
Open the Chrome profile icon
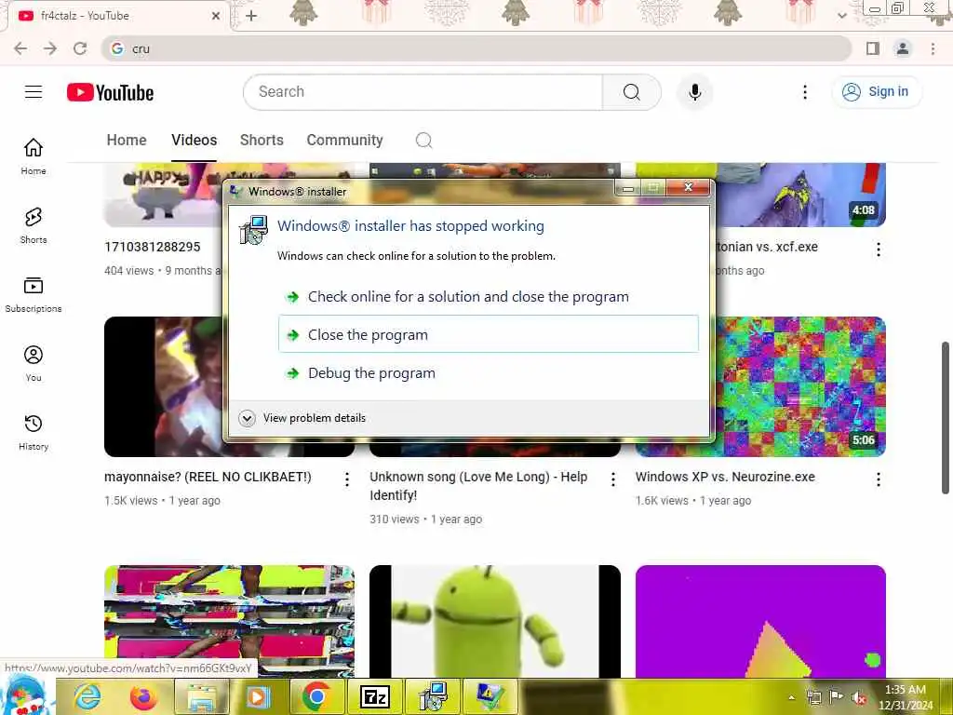[x=903, y=48]
